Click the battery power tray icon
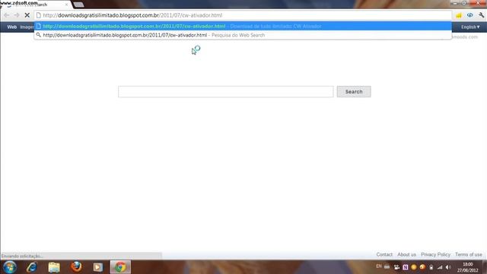 pyautogui.click(x=431, y=267)
